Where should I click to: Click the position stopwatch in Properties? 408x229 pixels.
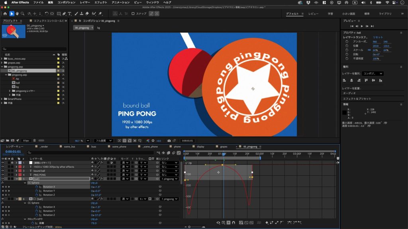(x=347, y=46)
